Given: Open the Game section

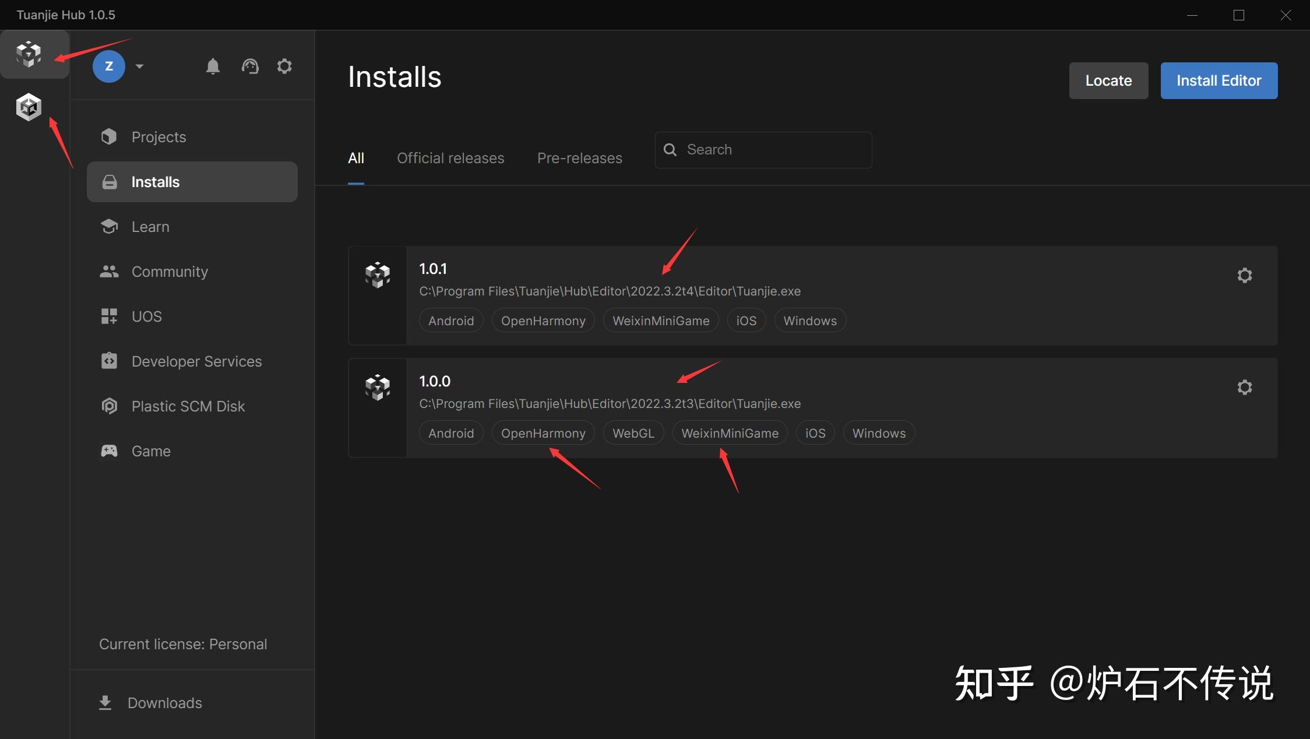Looking at the screenshot, I should pyautogui.click(x=150, y=451).
